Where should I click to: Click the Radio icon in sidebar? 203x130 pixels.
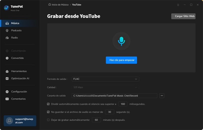point(7,38)
